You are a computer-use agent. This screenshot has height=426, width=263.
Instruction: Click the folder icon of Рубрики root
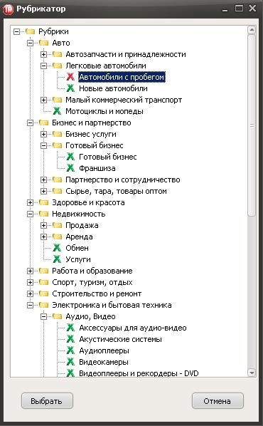point(30,31)
